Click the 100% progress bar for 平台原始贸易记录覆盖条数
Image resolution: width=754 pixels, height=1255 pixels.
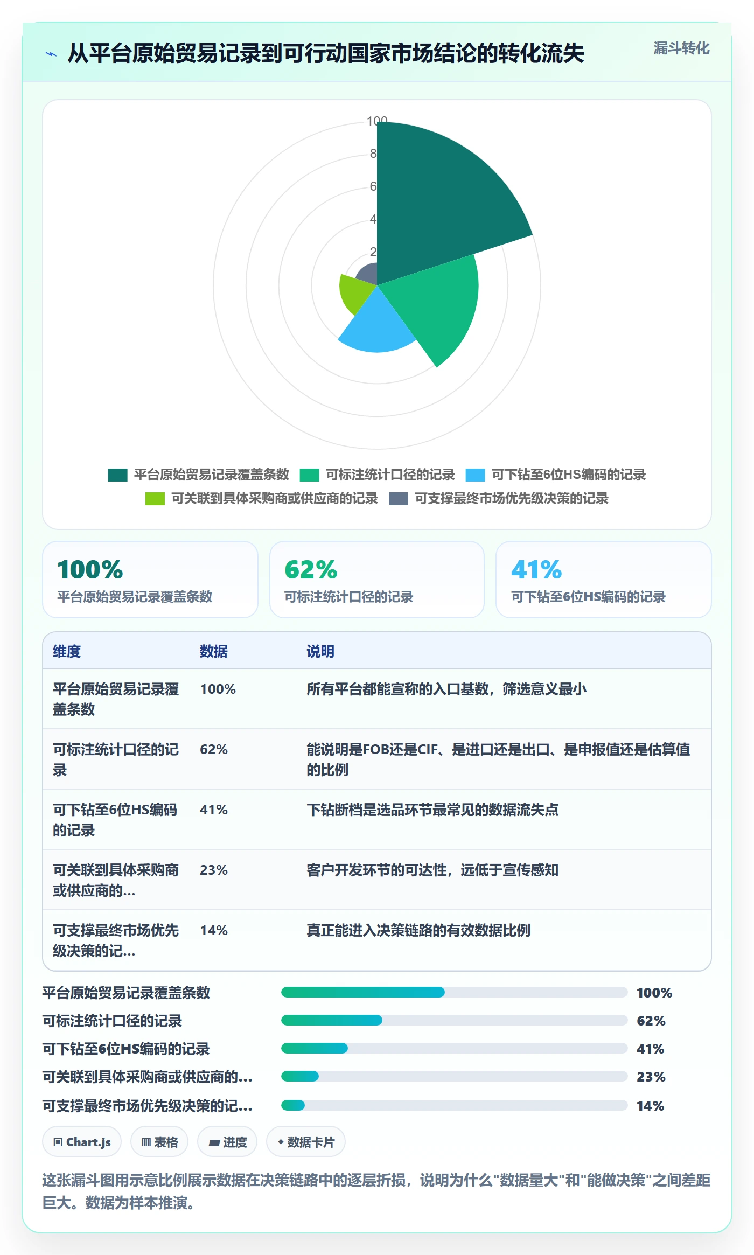pyautogui.click(x=455, y=992)
